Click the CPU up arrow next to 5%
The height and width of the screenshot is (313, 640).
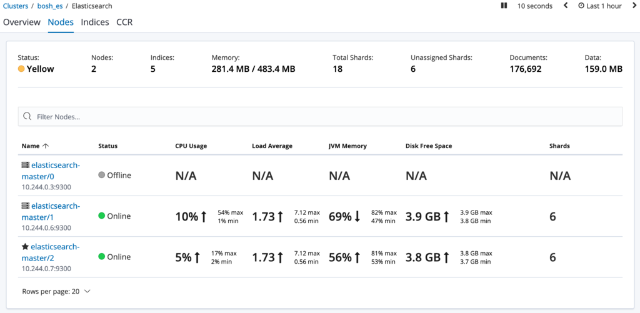197,257
